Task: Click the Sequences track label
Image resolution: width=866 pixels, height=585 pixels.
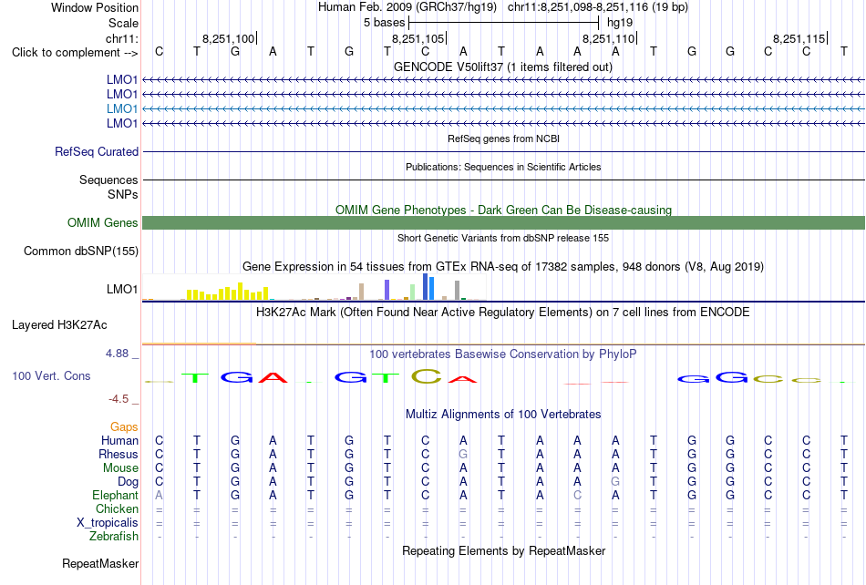Action: [108, 180]
